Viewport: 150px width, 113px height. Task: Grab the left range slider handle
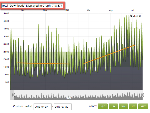pyautogui.click(x=14, y=95)
